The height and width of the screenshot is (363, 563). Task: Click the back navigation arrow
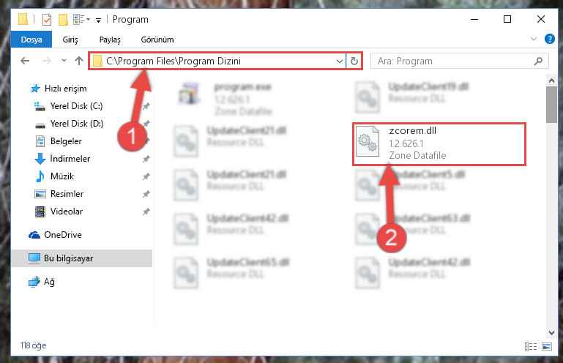(25, 61)
